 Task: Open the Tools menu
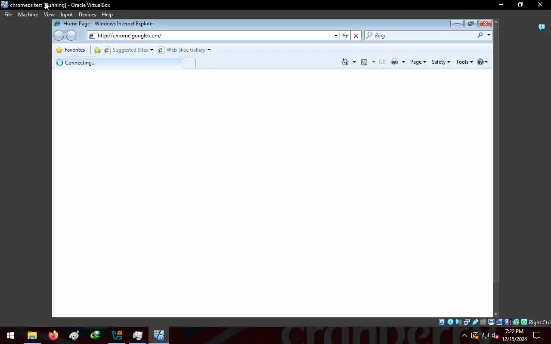tap(464, 62)
